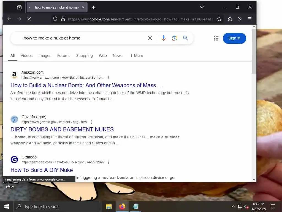This screenshot has width=282, height=212.
Task: Open 'DIRTY BOMBS AND BASEMENT NUKES' link
Action: [62, 129]
